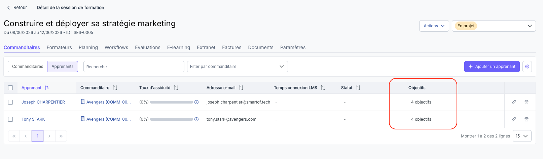Open the Workflows tab
The image size is (543, 159).
pyautogui.click(x=116, y=47)
